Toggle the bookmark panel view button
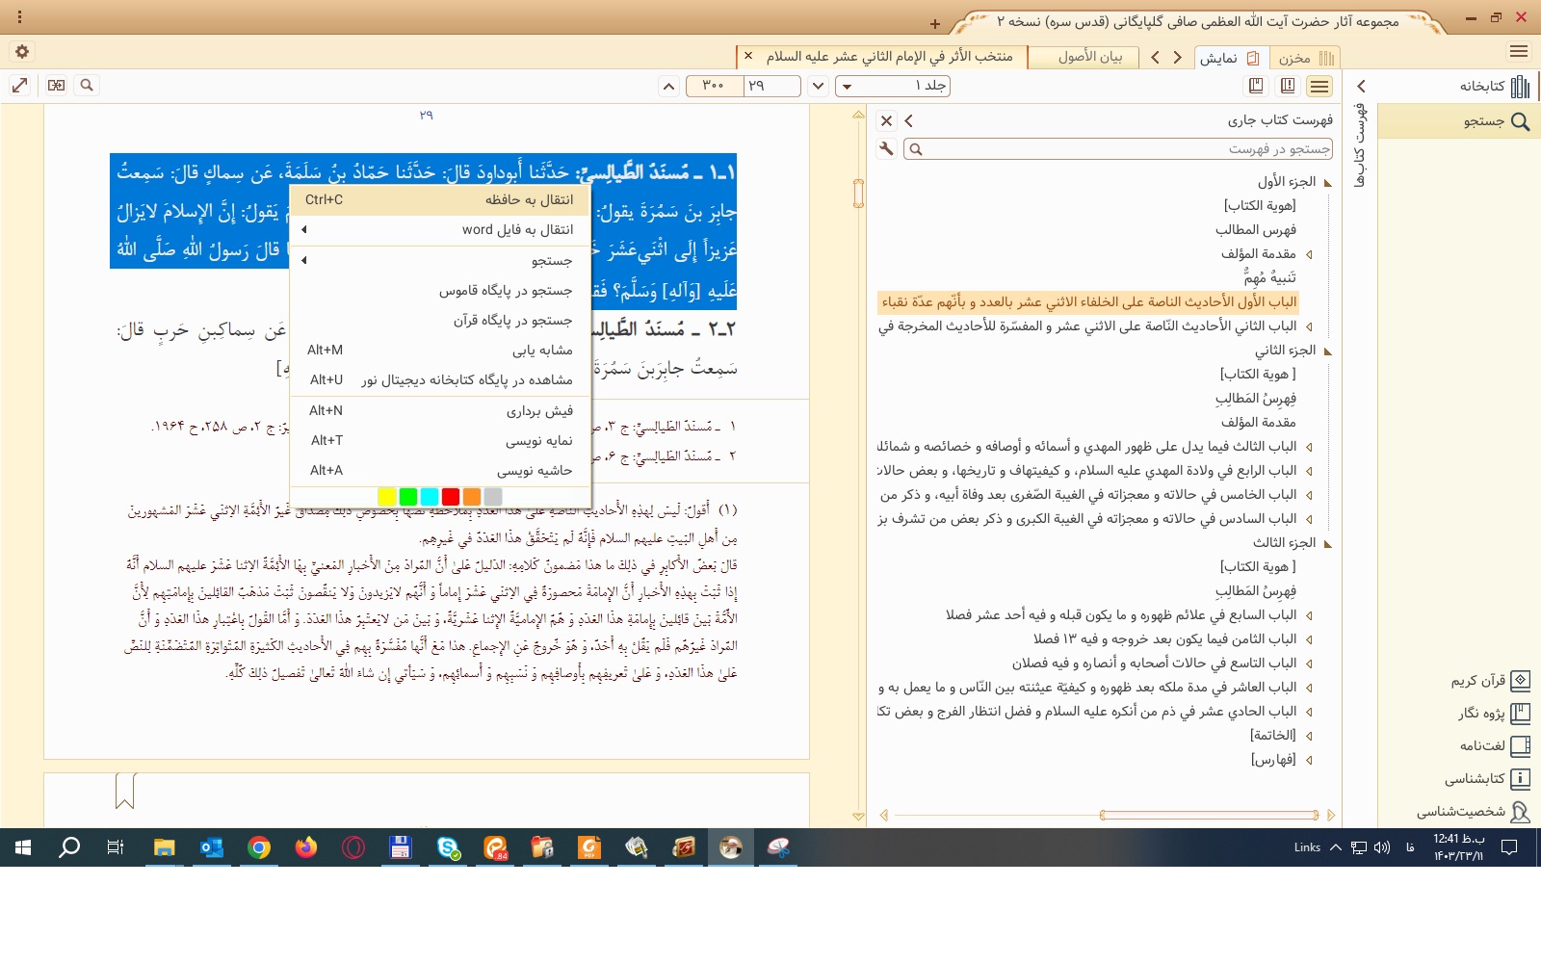 [1256, 87]
